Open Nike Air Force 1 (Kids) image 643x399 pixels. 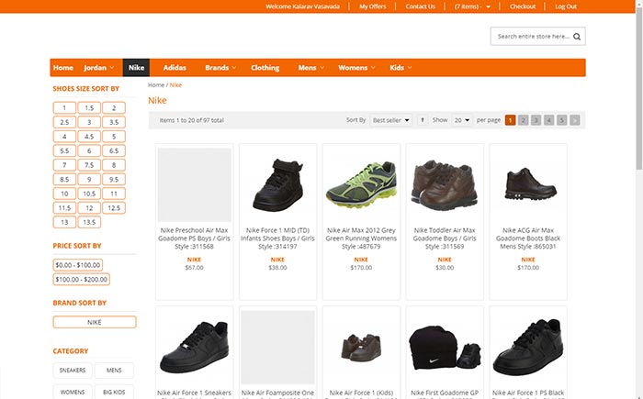click(x=361, y=348)
